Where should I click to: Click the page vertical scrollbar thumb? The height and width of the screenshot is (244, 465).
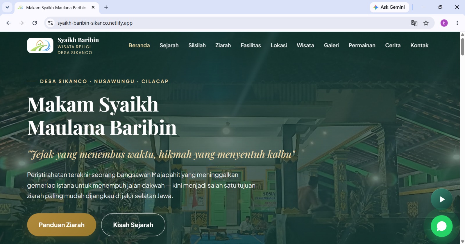point(462,46)
